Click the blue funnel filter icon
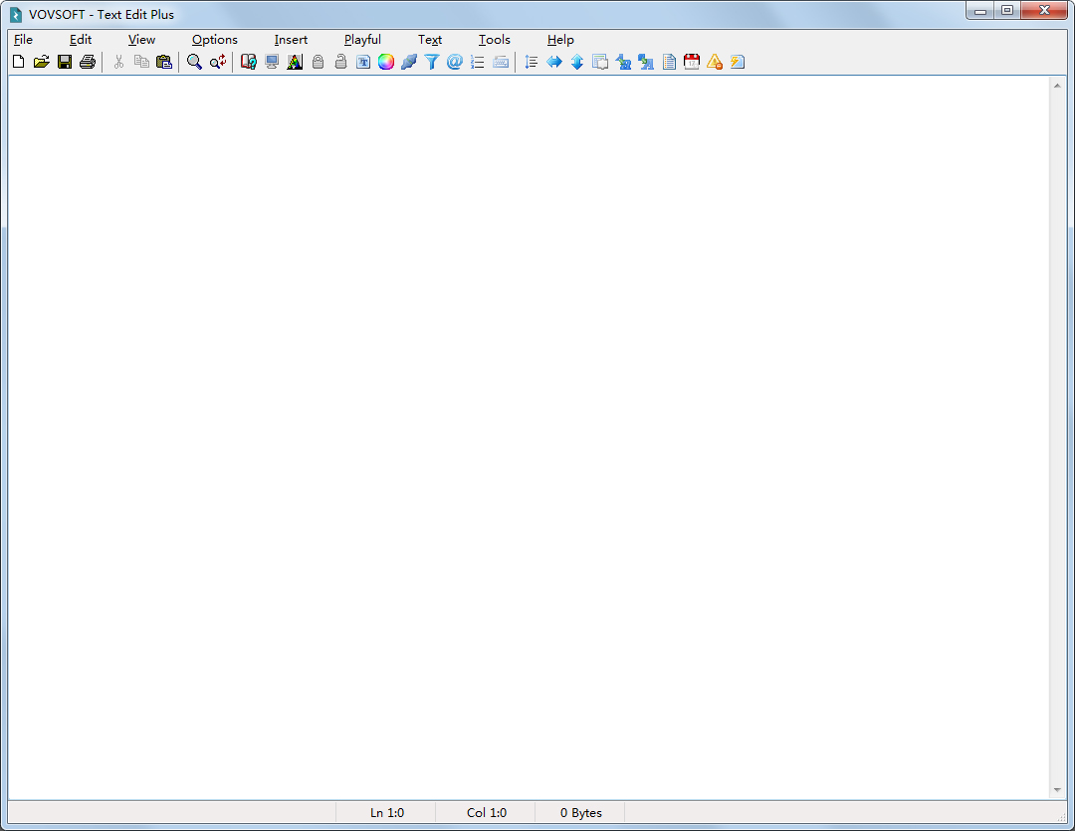This screenshot has width=1075, height=831. (x=432, y=62)
